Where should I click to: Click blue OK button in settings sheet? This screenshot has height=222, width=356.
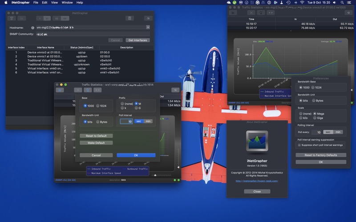(x=136, y=155)
